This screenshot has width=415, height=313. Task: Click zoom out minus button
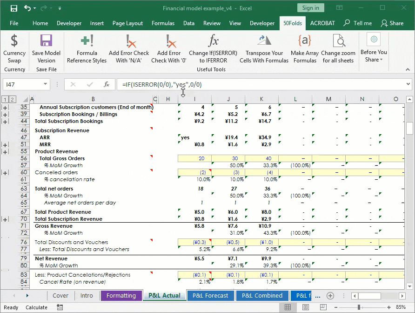tap(336, 307)
